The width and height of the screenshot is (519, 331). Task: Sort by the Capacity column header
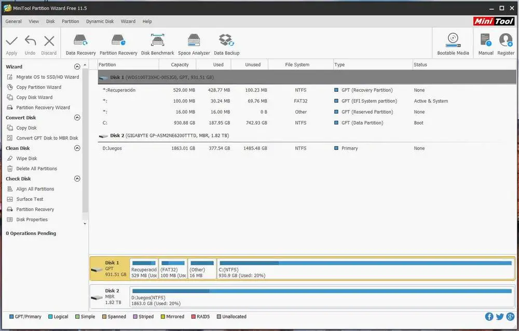(177, 64)
